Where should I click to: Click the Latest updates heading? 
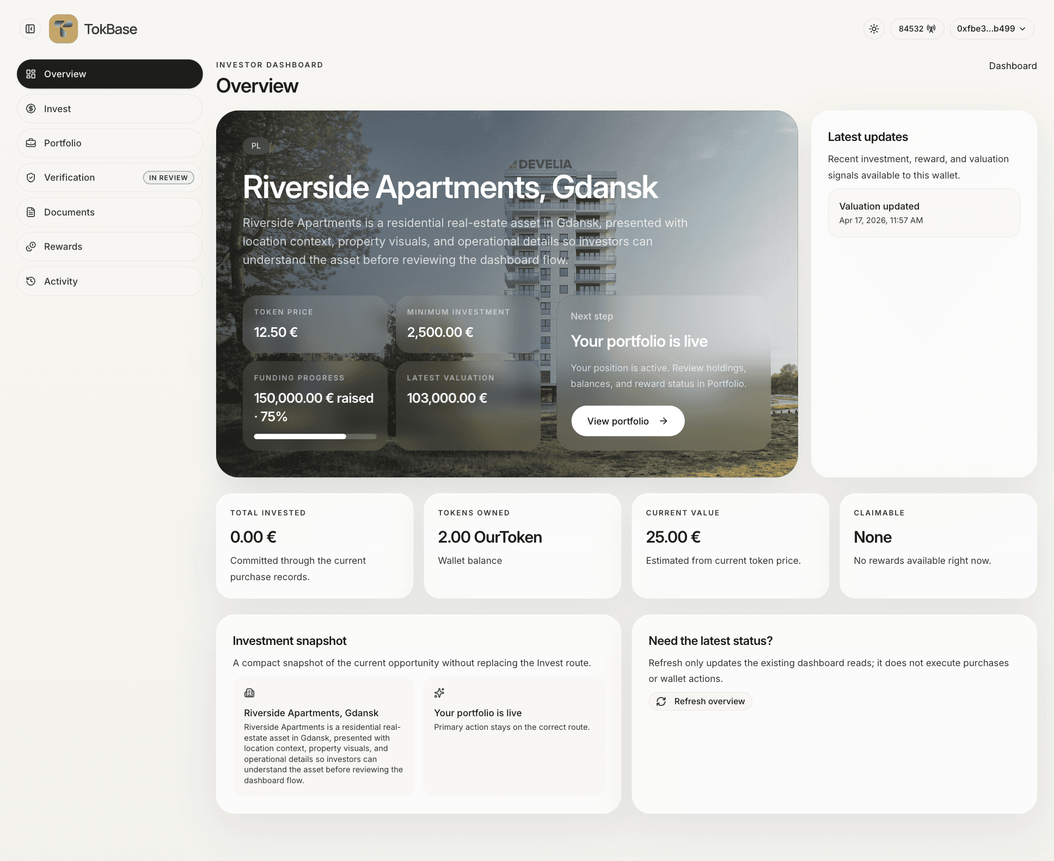(868, 137)
